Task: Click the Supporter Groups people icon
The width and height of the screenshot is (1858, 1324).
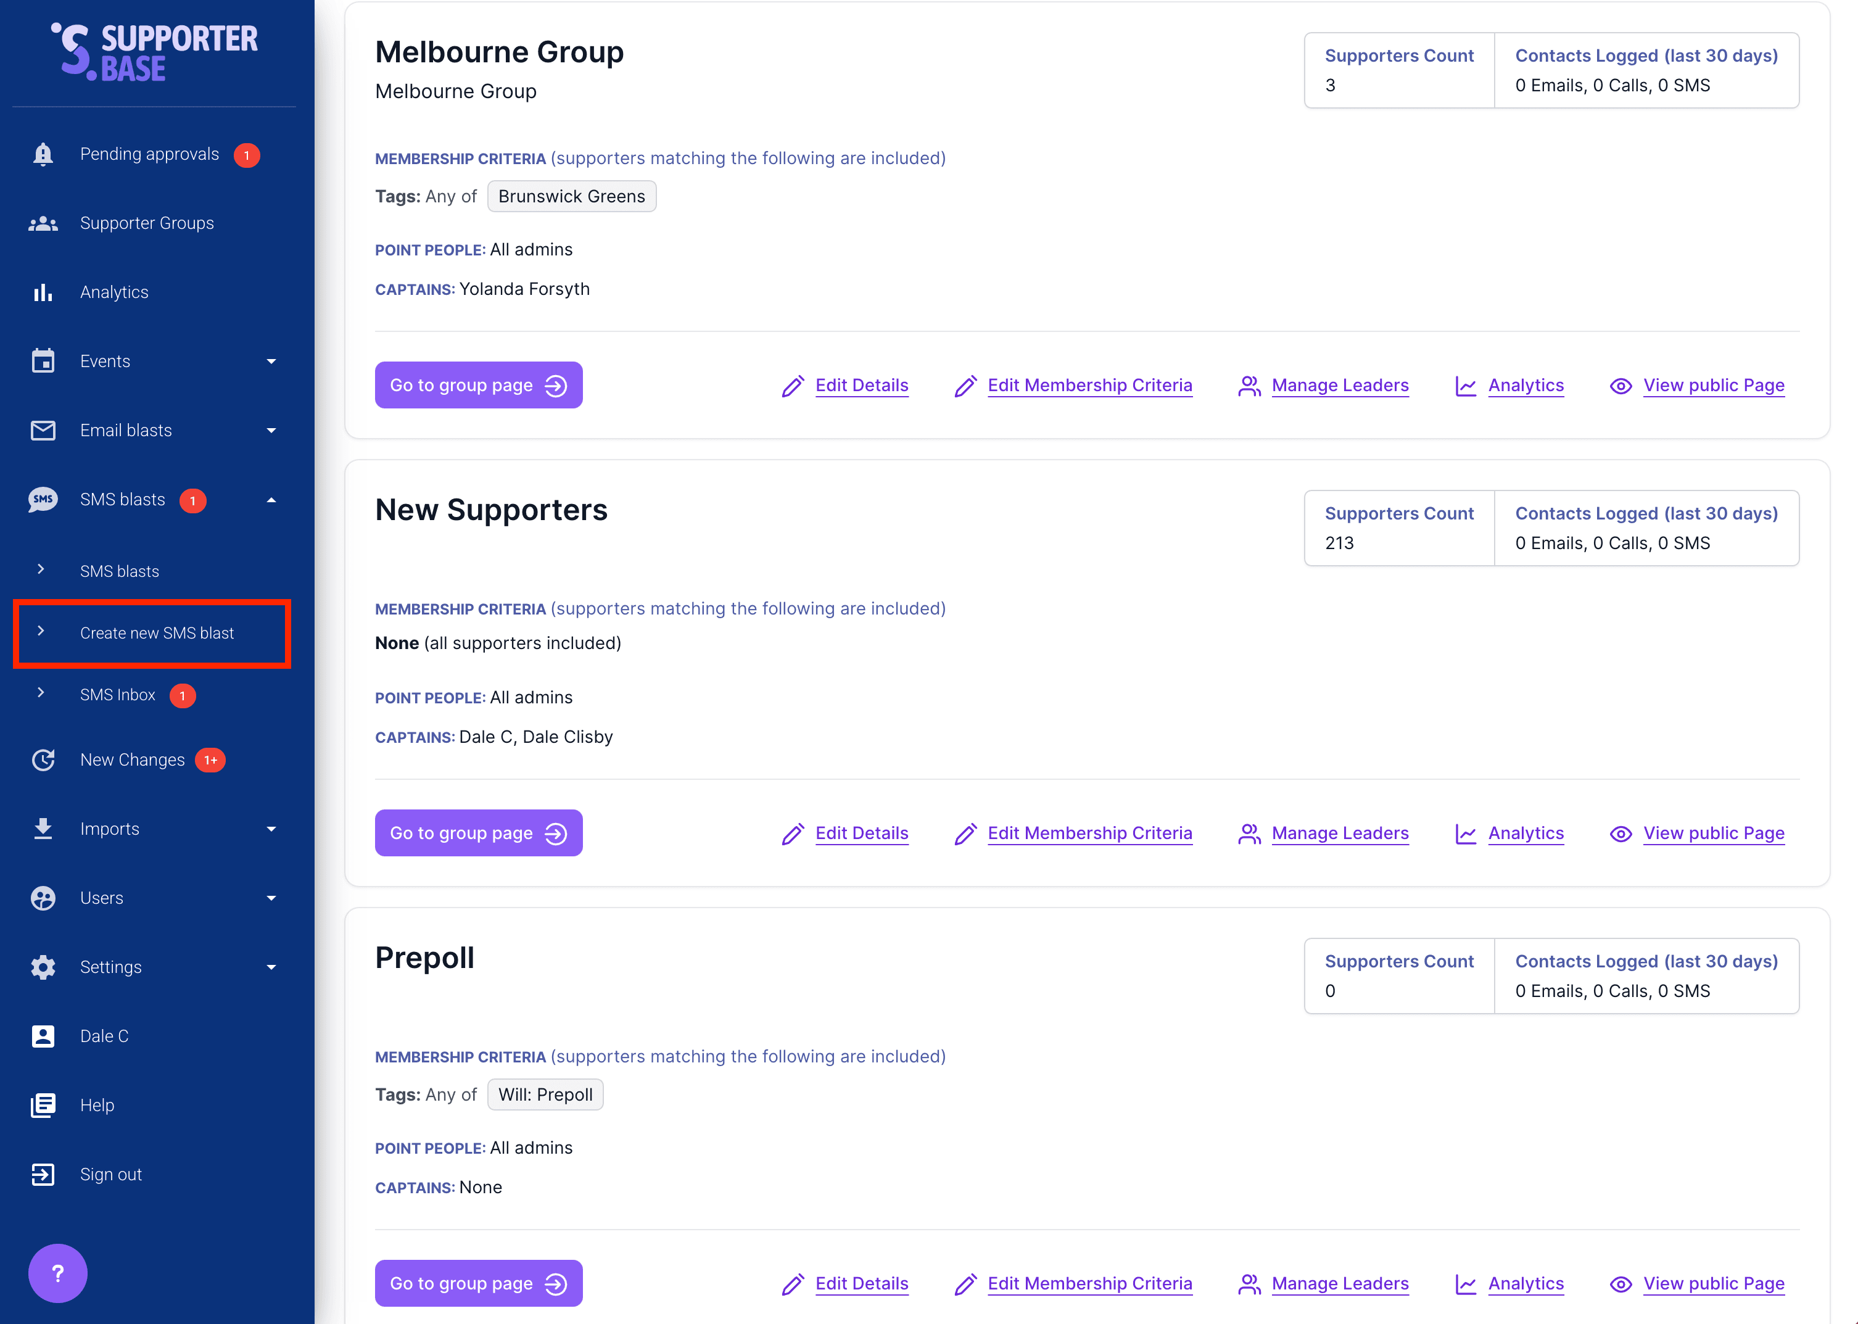Action: click(x=43, y=223)
